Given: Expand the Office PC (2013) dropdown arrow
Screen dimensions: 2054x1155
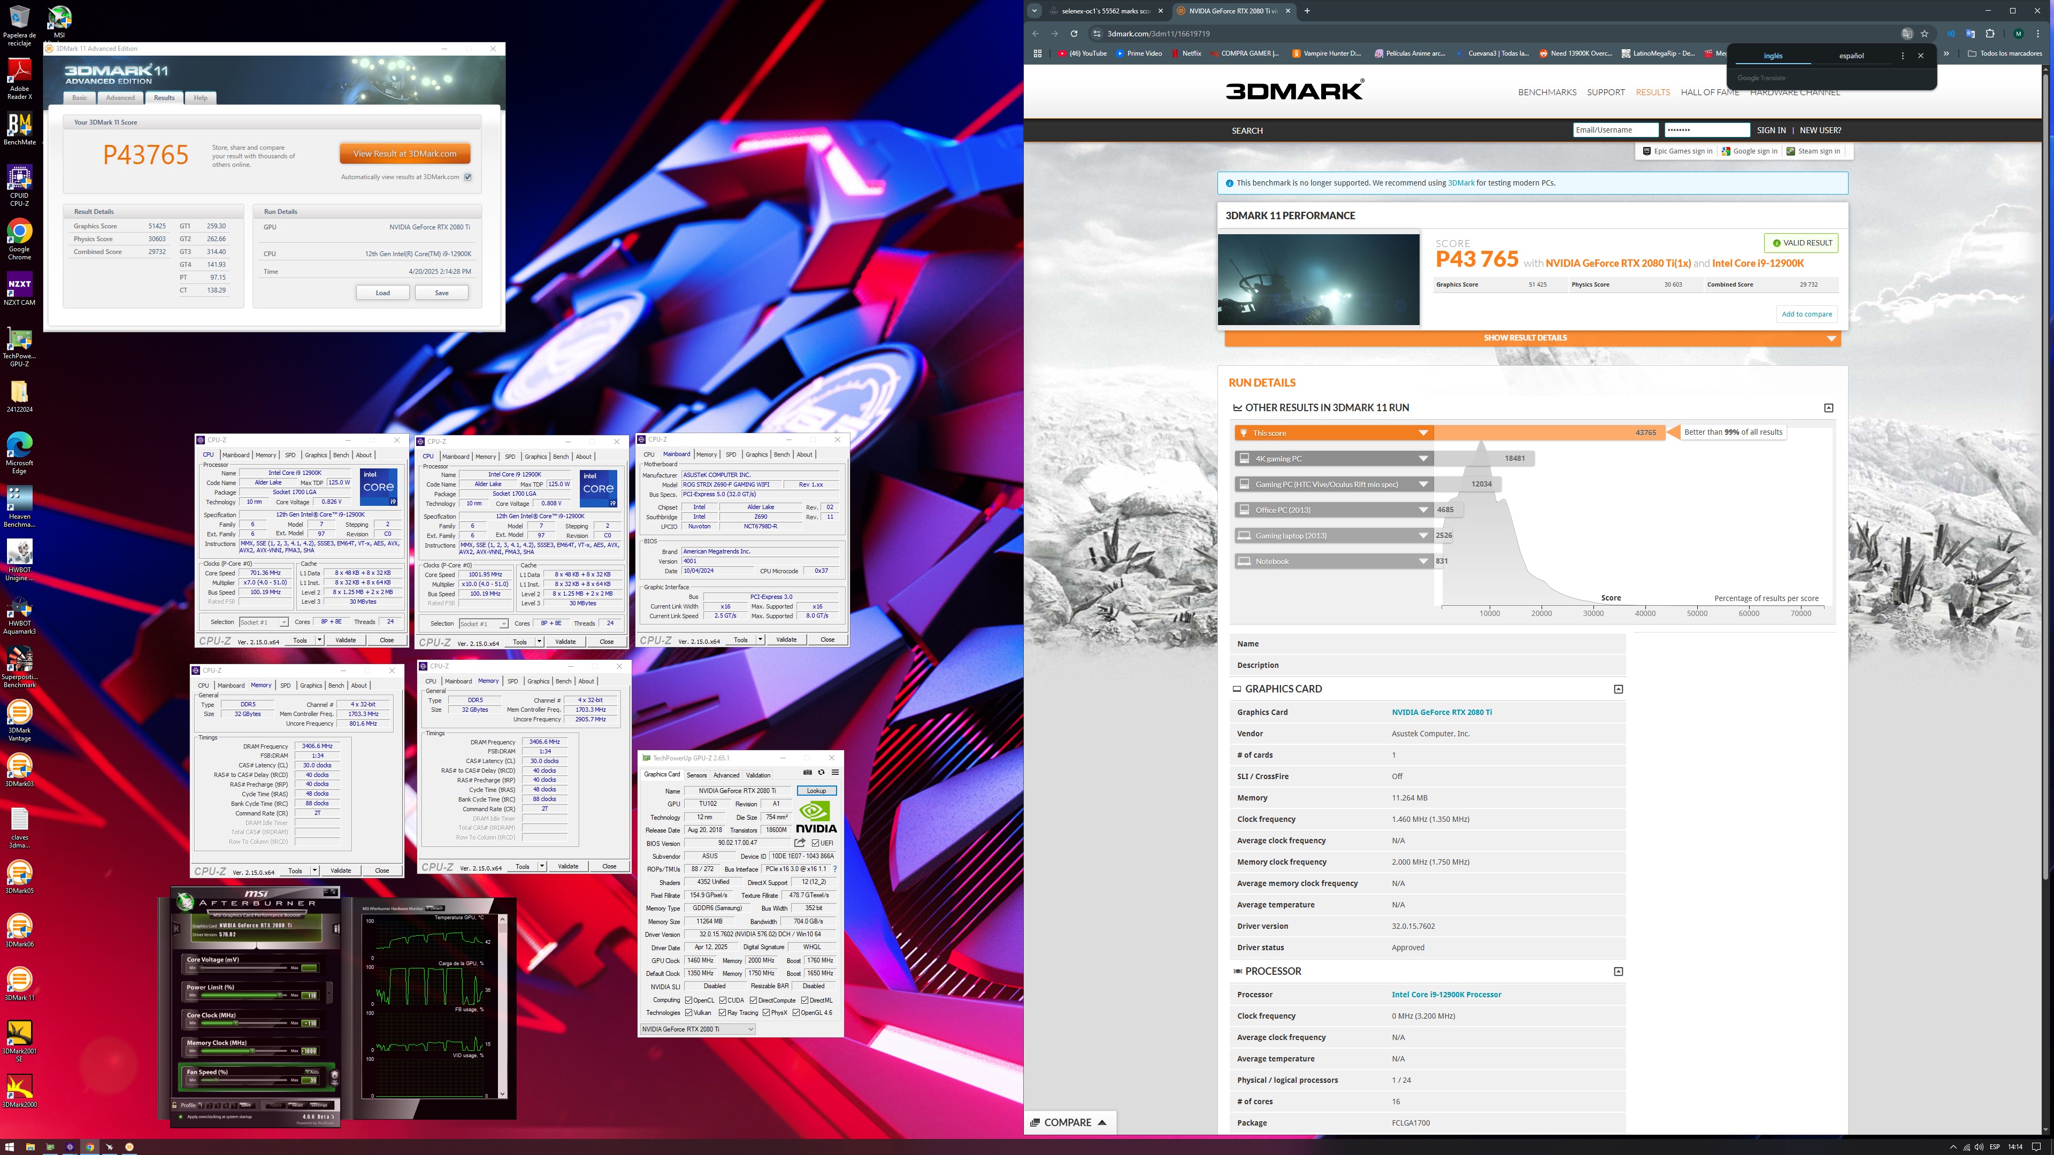Looking at the screenshot, I should [1422, 510].
